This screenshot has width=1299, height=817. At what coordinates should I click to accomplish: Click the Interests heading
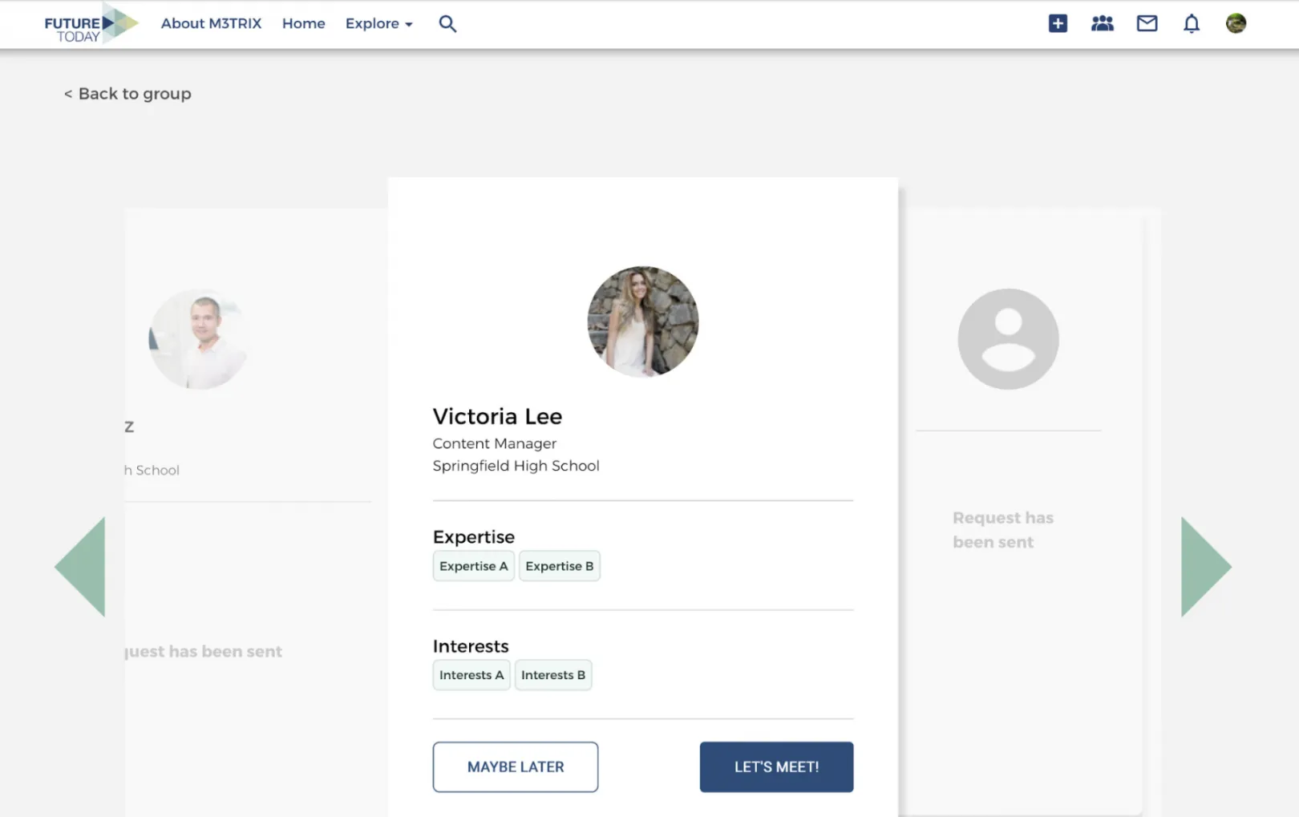click(x=471, y=646)
